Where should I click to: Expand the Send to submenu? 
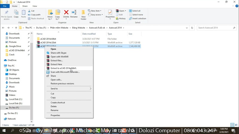[x=69, y=88]
